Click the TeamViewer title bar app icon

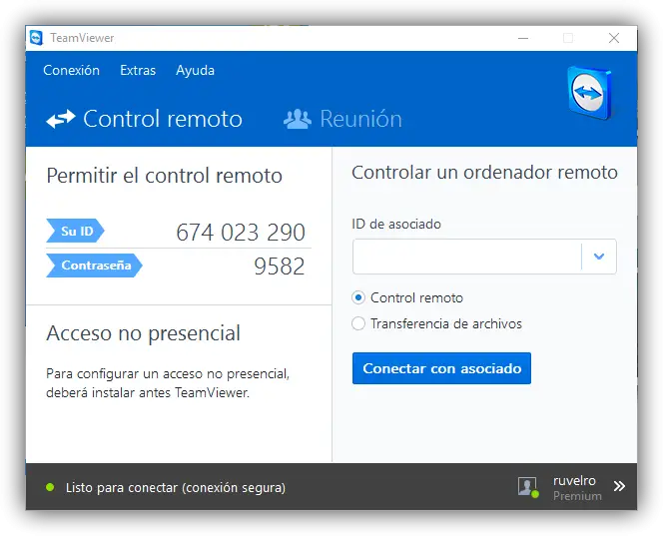[36, 38]
